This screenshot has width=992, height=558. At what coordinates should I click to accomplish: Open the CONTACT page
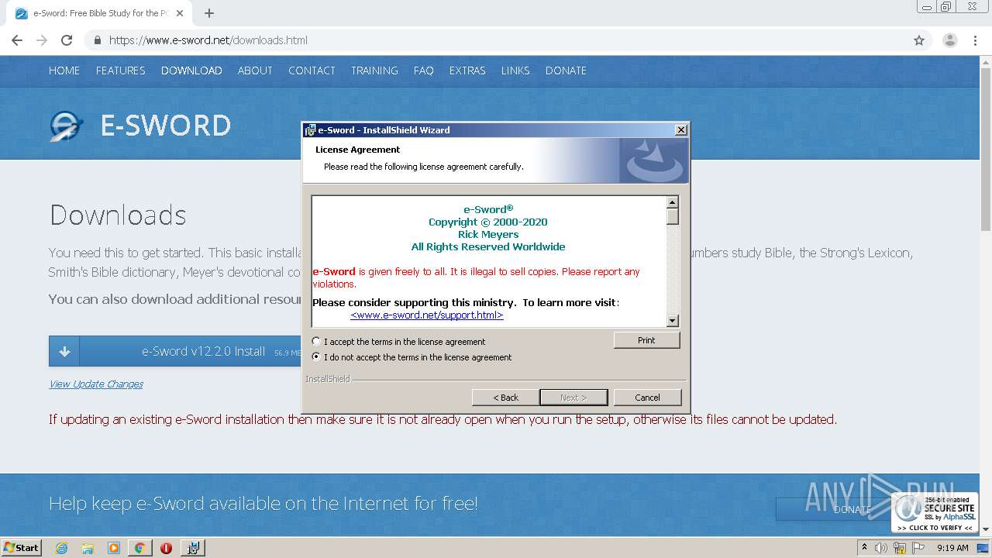pos(312,71)
